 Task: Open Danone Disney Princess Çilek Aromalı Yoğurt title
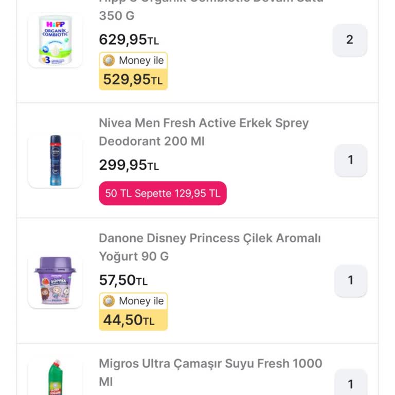pos(210,247)
